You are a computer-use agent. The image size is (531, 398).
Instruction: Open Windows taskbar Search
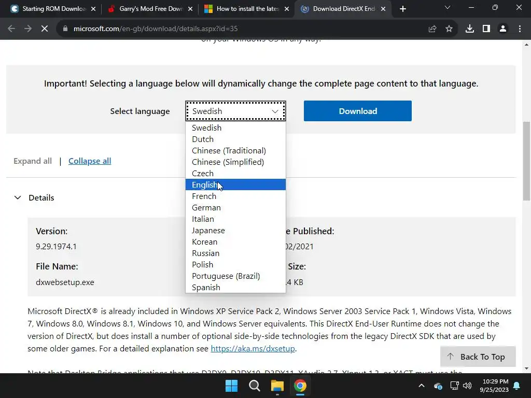pyautogui.click(x=254, y=386)
